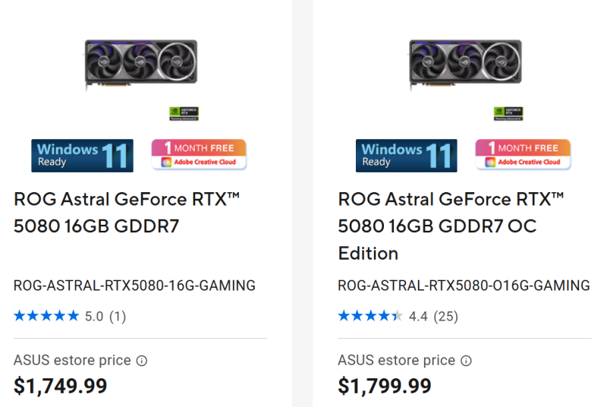Image resolution: width=607 pixels, height=407 pixels.
Task: Click model number ROG-ASTRAL-RTX5080-16G-GAMING
Action: (x=134, y=286)
